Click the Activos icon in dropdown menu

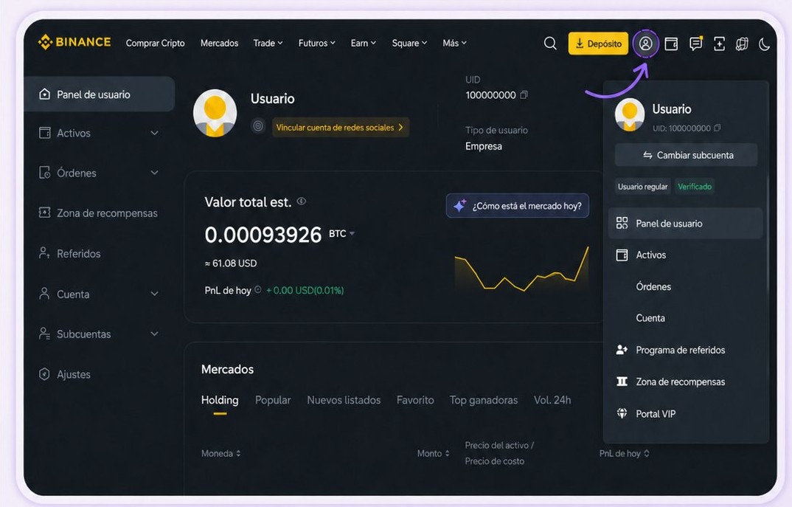(x=622, y=255)
